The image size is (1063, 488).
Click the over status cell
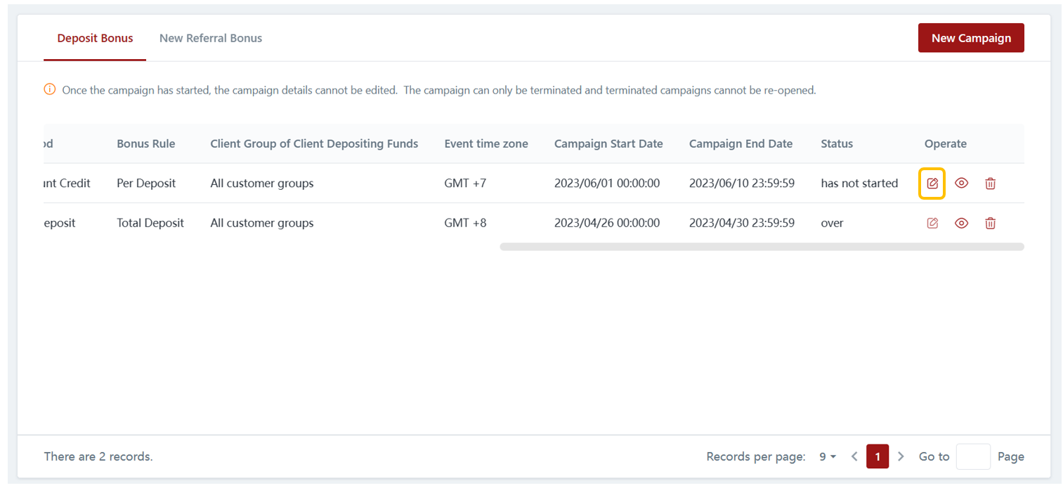click(x=832, y=223)
